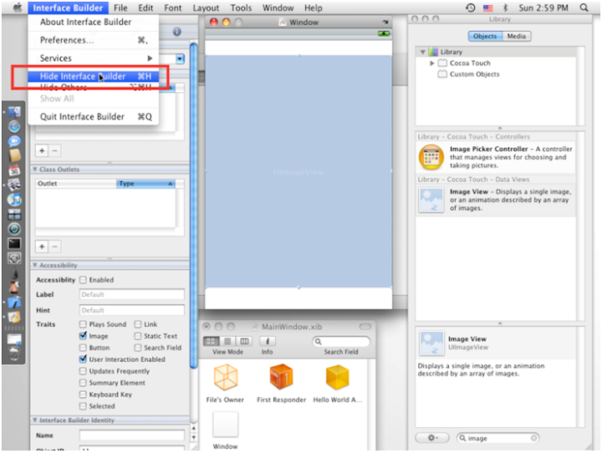The image size is (602, 453).
Task: Check the Static Text trait
Action: click(x=138, y=336)
